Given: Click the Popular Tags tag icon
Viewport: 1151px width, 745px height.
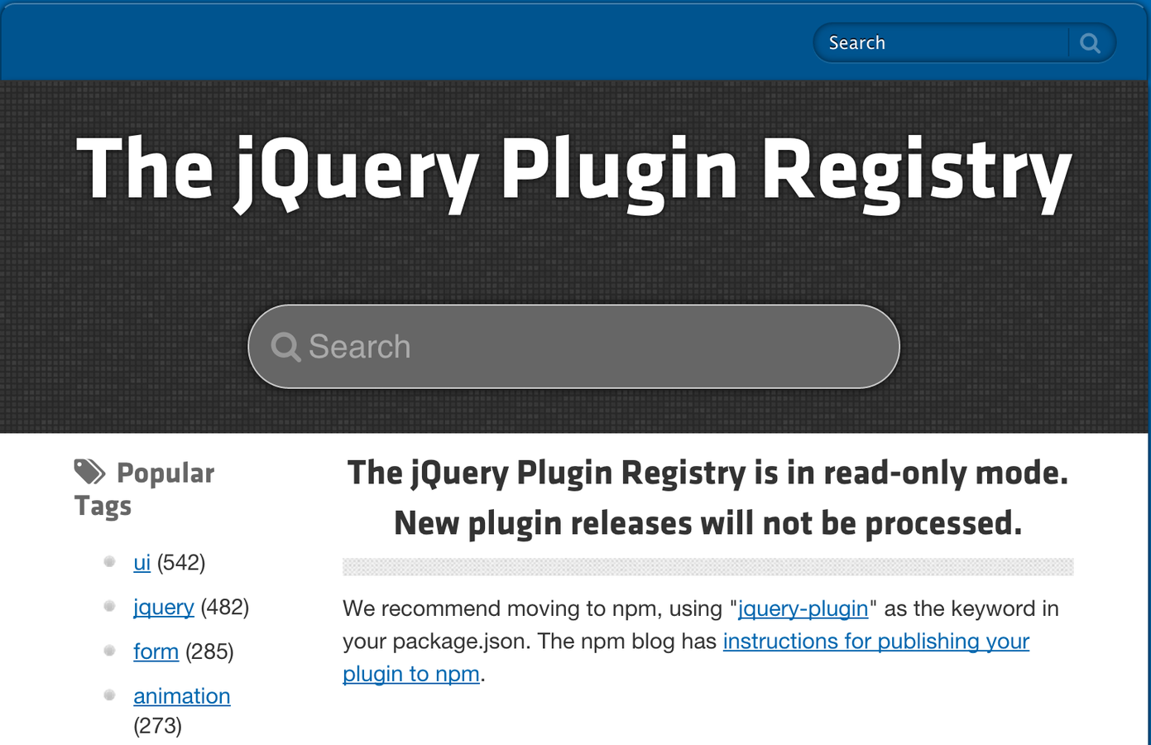Looking at the screenshot, I should pos(89,472).
